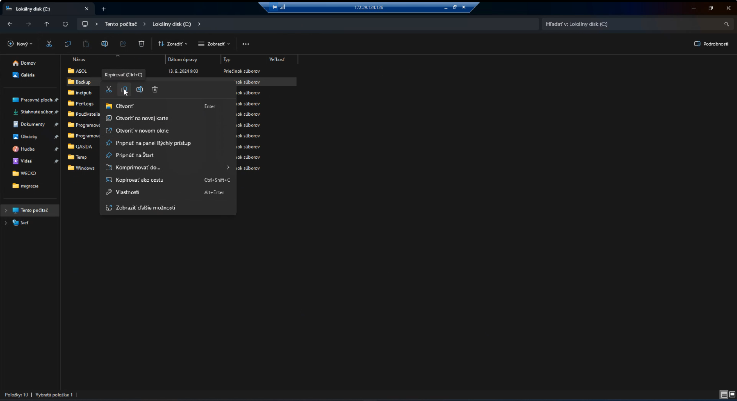The image size is (737, 401).
Task: Close the remote session connection bar
Action: tap(464, 7)
